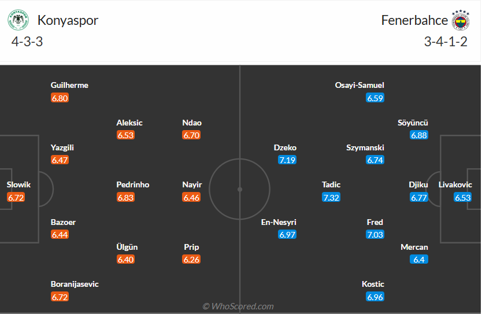Click Mercan's 6.4 rating badge
482x314 pixels.
point(420,260)
